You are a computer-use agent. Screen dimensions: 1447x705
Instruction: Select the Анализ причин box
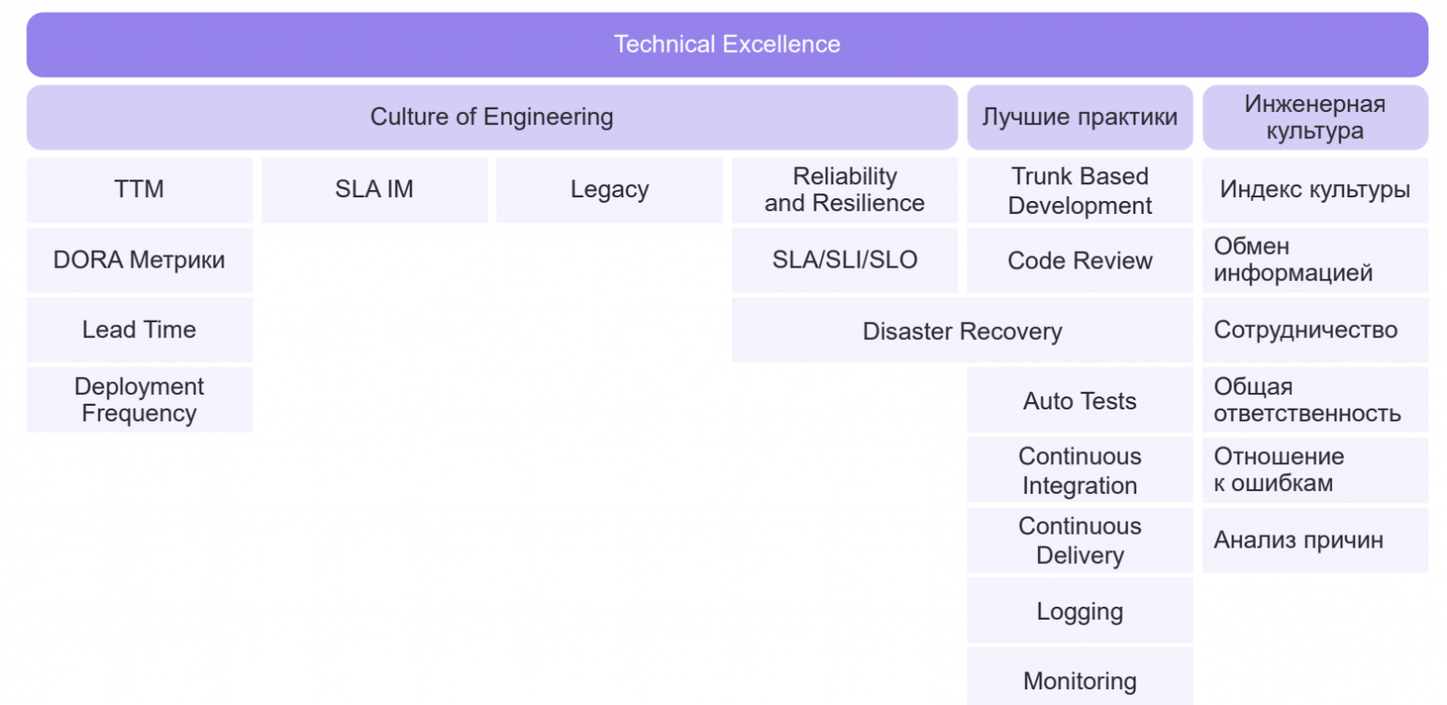[1314, 540]
